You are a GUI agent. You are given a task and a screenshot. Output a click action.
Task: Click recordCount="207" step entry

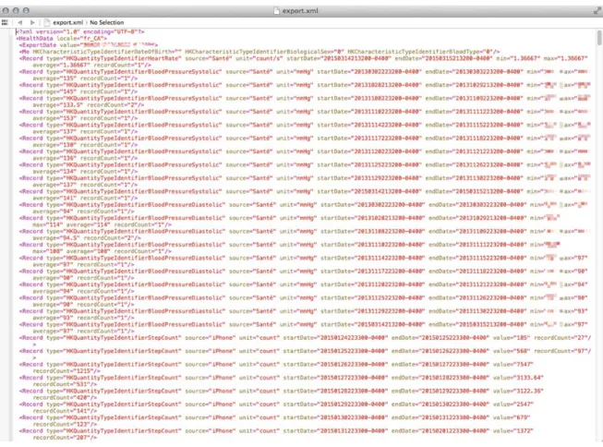[63, 438]
